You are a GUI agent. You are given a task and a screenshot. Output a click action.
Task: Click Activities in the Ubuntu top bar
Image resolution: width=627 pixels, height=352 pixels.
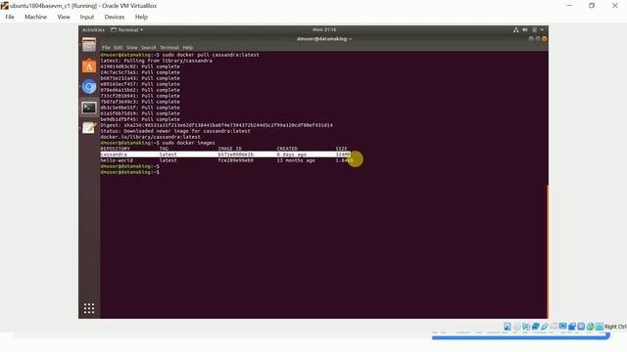click(93, 30)
